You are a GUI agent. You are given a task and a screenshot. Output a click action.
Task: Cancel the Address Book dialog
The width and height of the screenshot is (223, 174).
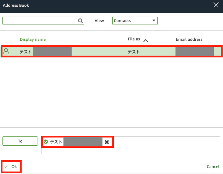(213, 167)
